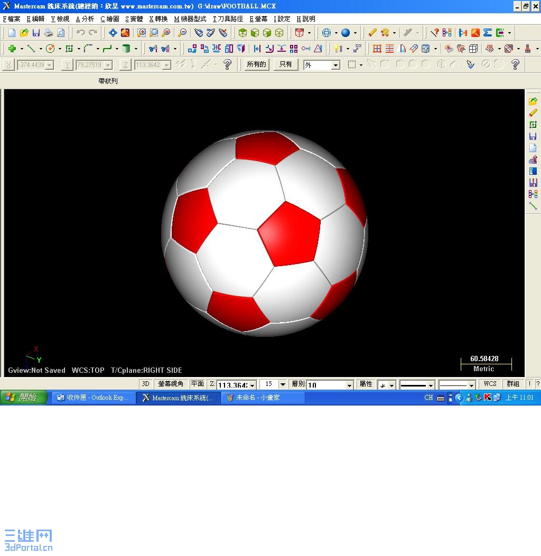Open the Y coordinate value dropdown
This screenshot has width=541, height=556.
tap(108, 65)
